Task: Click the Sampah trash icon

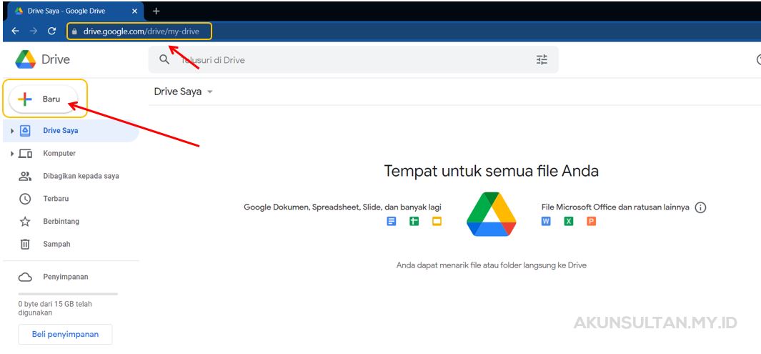Action: [25, 245]
